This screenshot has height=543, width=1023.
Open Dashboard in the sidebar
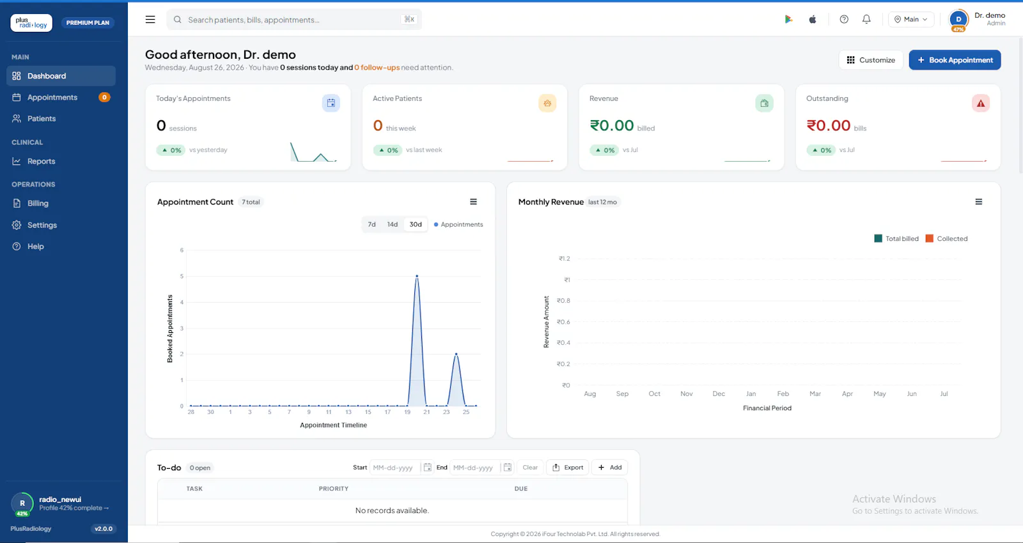[x=61, y=76]
